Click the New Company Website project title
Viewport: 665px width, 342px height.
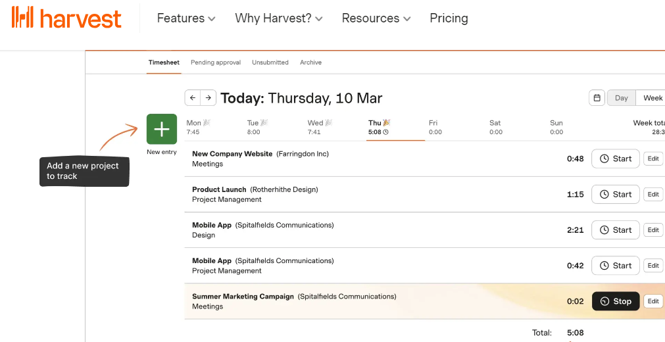coord(232,154)
